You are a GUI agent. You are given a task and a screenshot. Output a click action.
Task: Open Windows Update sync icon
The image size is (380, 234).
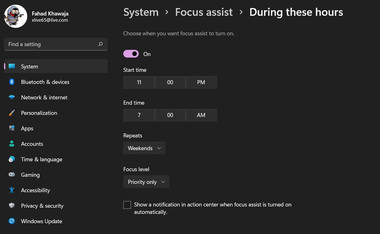pos(12,221)
